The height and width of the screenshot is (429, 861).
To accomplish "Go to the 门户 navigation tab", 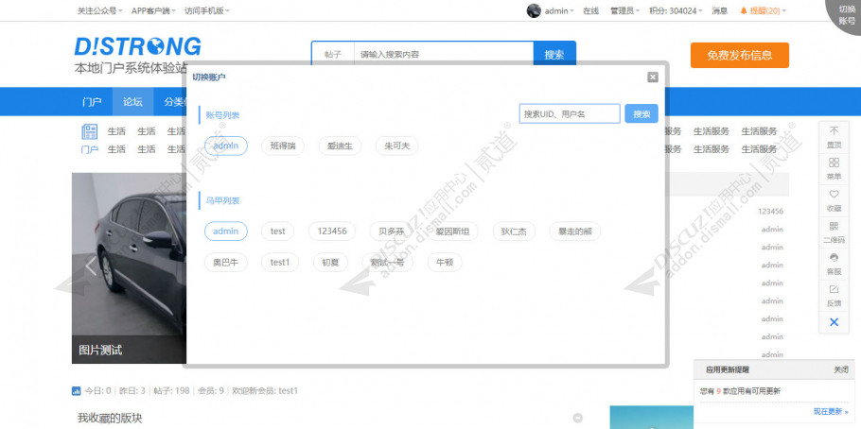I will (92, 101).
